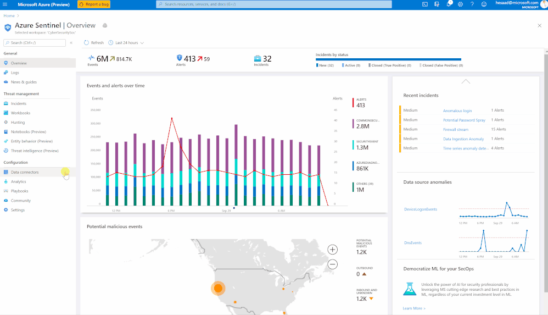The height and width of the screenshot is (315, 548).
Task: Select the AZUREDIAGNO... 861K chart legend
Action: click(366, 166)
